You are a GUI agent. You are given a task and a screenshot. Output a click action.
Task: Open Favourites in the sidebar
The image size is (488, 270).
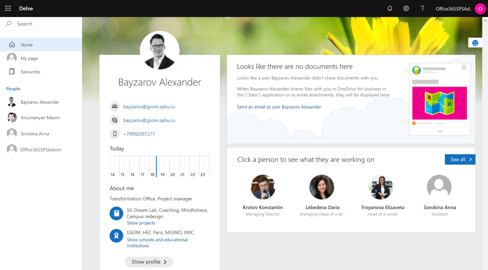pos(30,72)
